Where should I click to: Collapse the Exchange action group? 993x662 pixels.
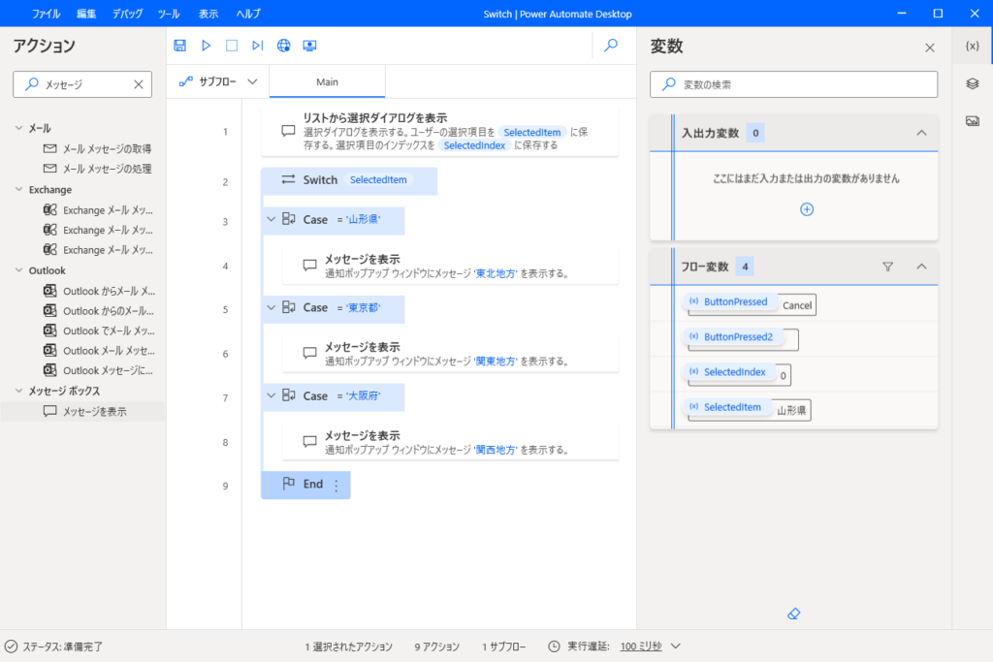point(18,189)
